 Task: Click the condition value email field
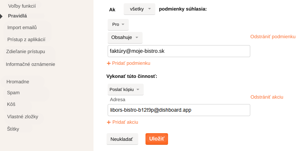(179, 51)
